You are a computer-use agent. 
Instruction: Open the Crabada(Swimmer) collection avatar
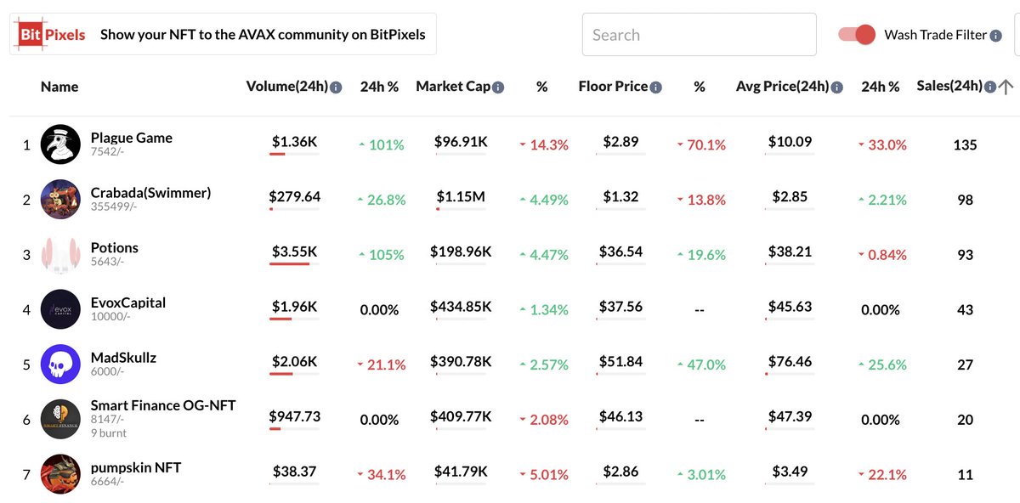pos(60,200)
